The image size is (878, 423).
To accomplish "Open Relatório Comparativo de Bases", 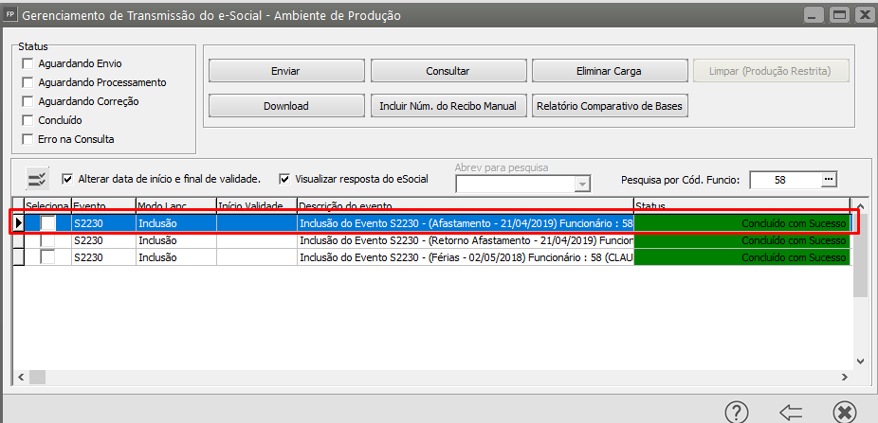I will (x=609, y=106).
